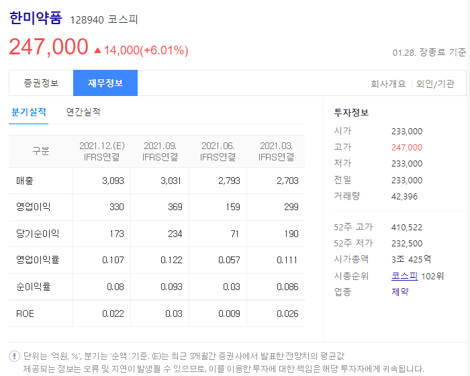Click the 영업이익 value 369
Screen dimensions: 470x376
tap(175, 207)
